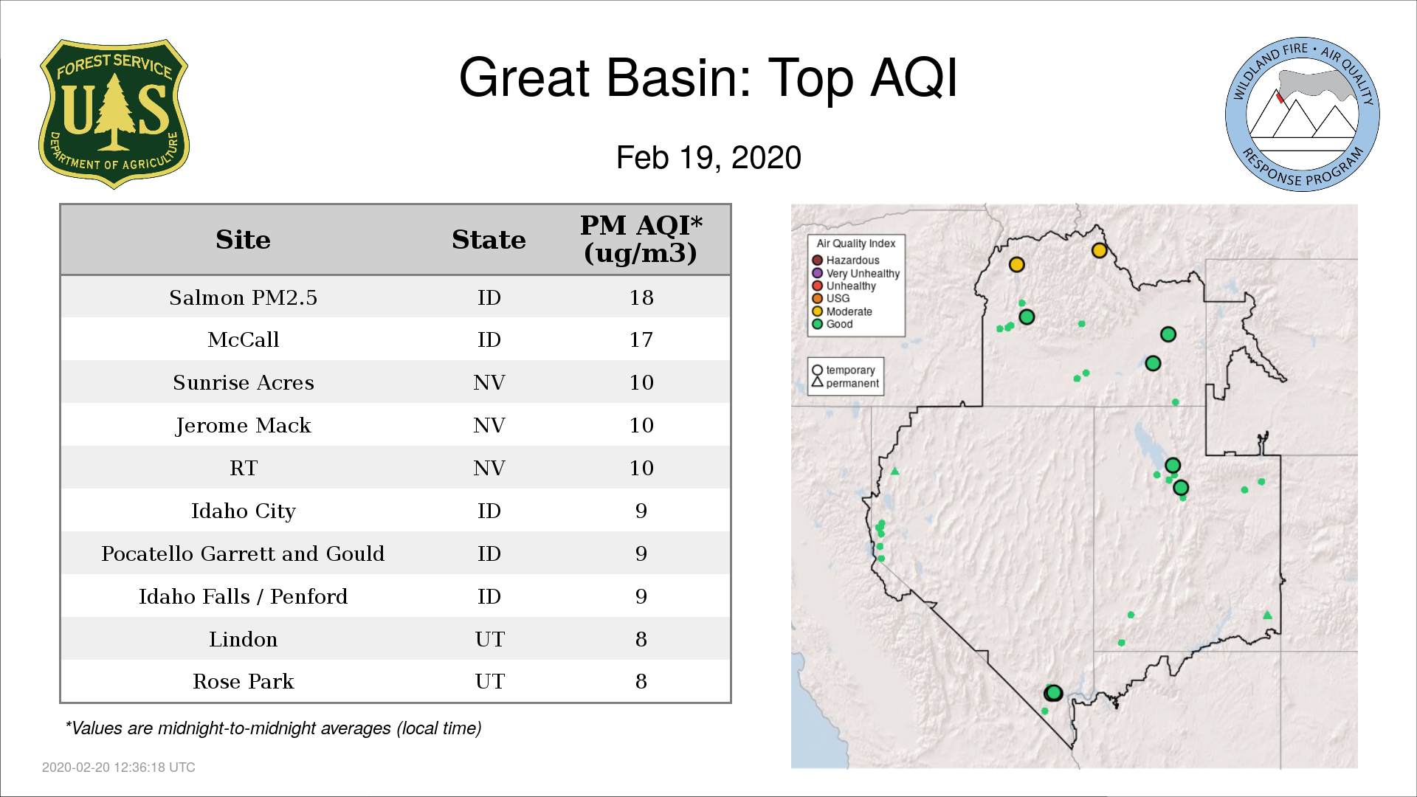
Task: Click the Moderate yellow legend dot
Action: [817, 311]
